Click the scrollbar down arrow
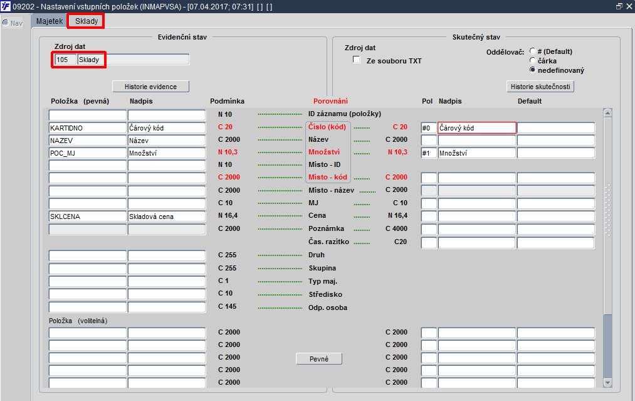Screen dimensions: 635x401 pos(607,382)
